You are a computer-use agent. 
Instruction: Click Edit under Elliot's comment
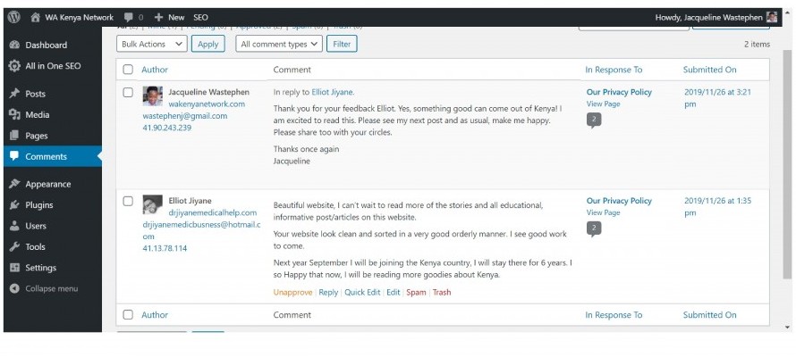tap(394, 292)
